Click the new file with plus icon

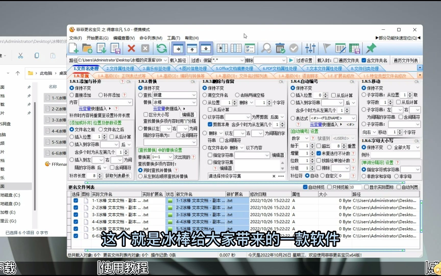[x=73, y=48]
